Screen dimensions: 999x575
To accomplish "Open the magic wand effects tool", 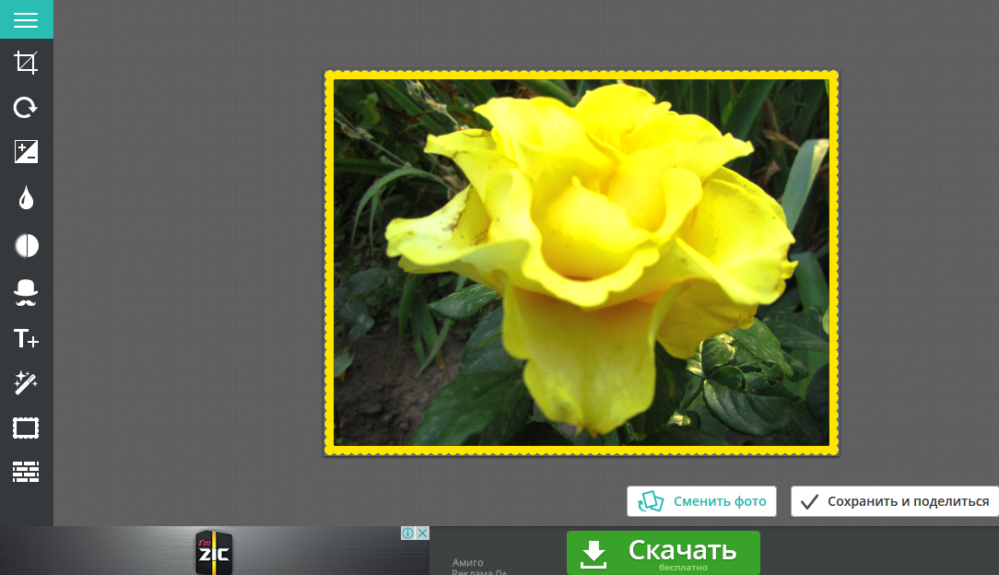I will [x=26, y=383].
